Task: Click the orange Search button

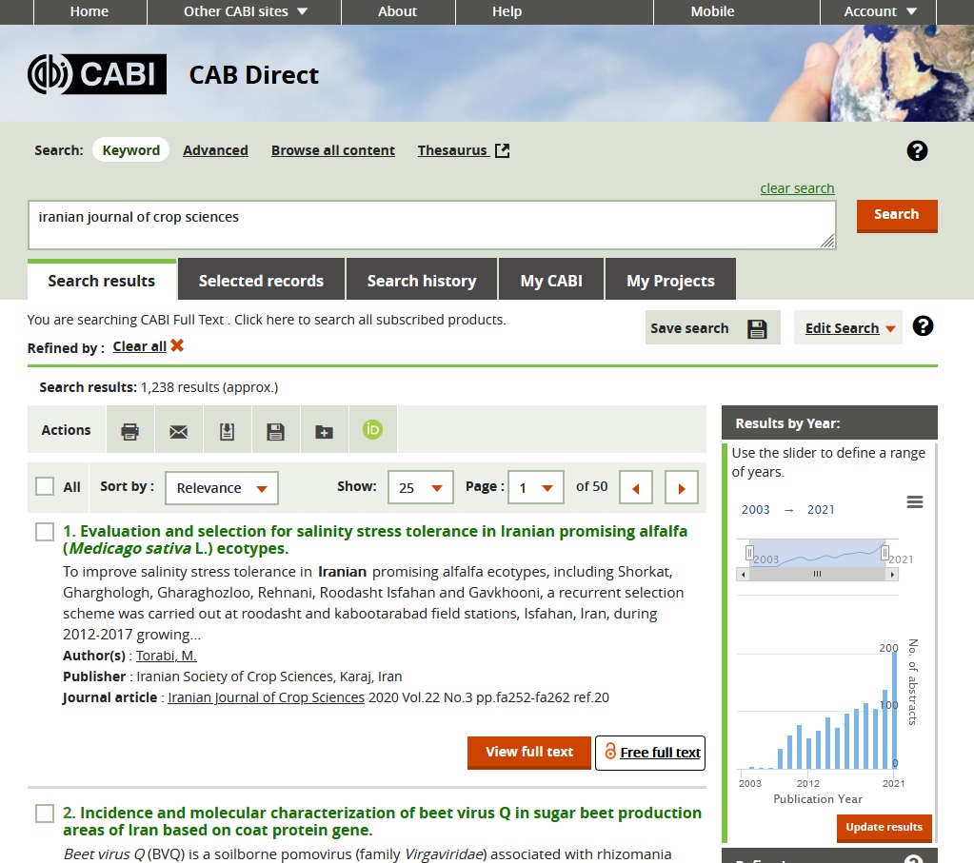Action: tap(896, 215)
